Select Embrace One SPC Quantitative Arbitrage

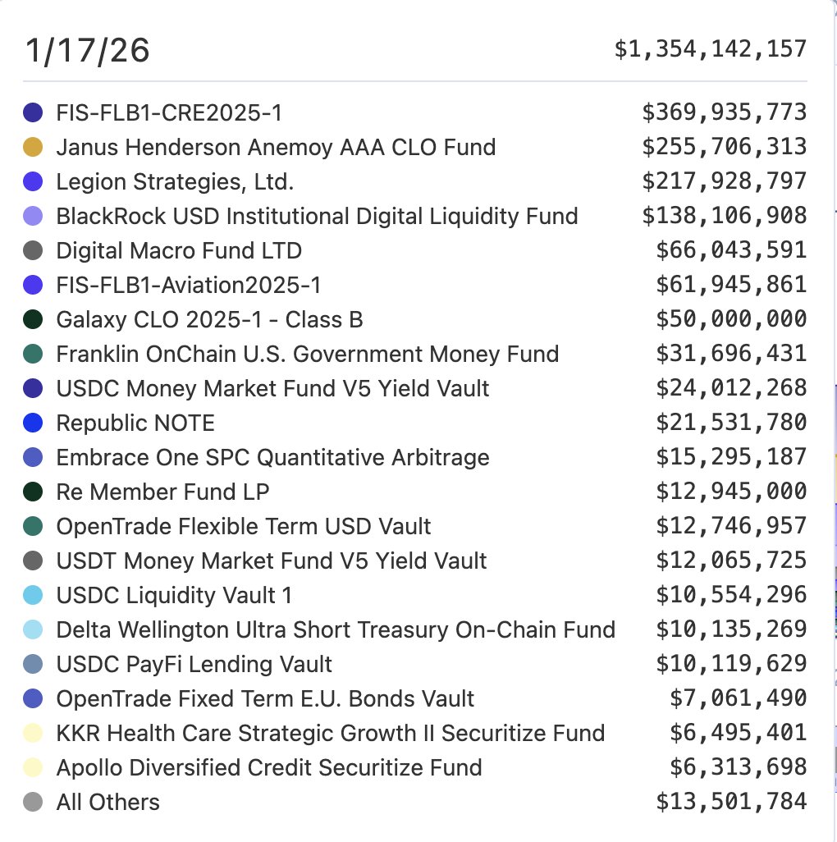tap(272, 457)
